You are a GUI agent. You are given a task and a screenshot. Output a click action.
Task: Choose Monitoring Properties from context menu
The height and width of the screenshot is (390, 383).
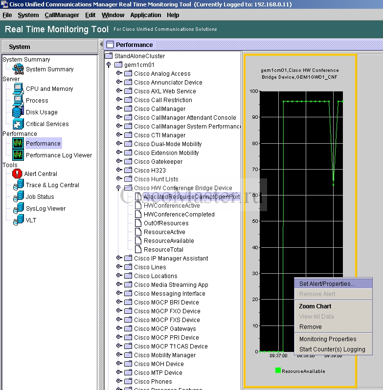point(333,339)
